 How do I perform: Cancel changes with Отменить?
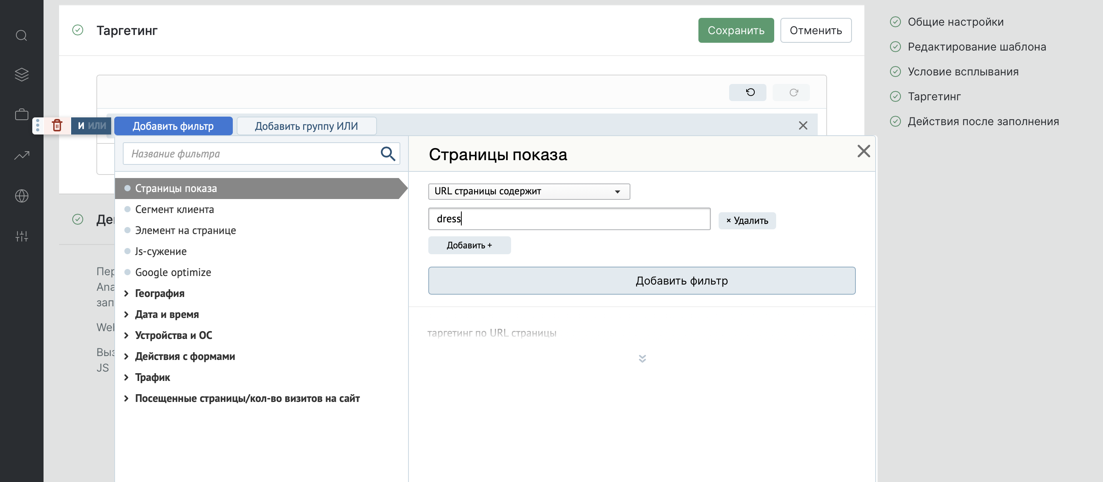(815, 30)
